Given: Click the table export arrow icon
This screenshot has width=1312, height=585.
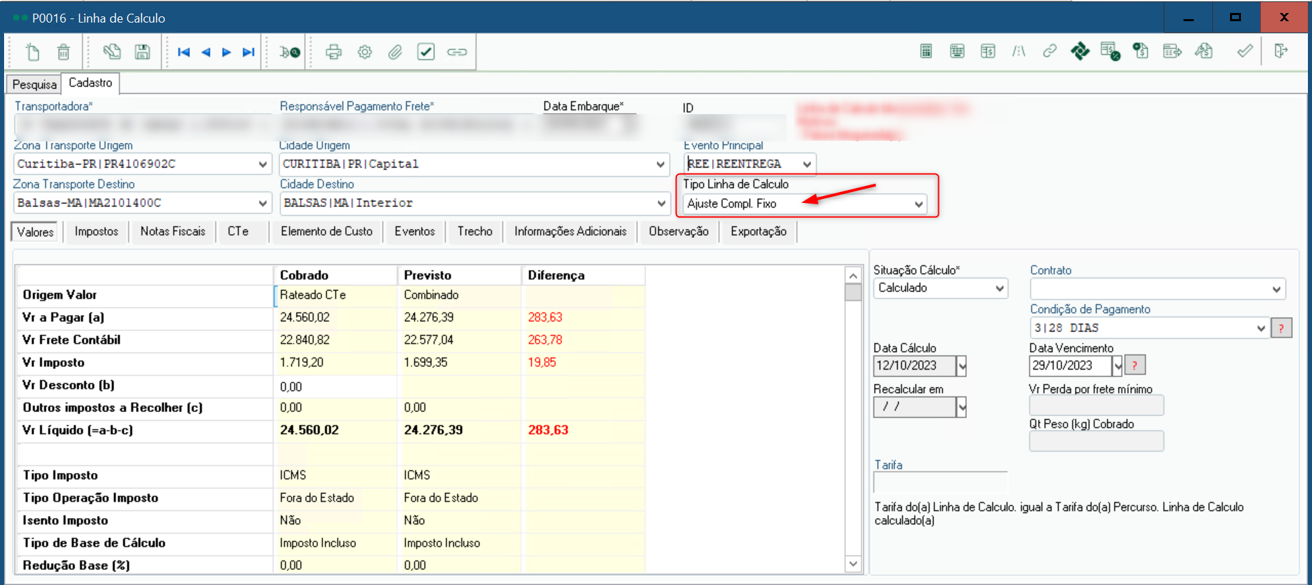Looking at the screenshot, I should click(1172, 51).
